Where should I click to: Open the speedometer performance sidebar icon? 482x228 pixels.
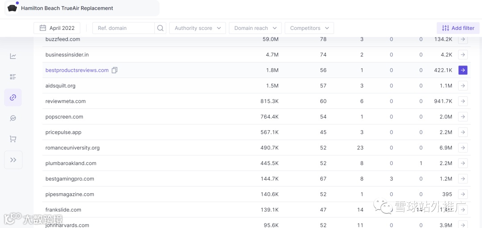(13, 118)
